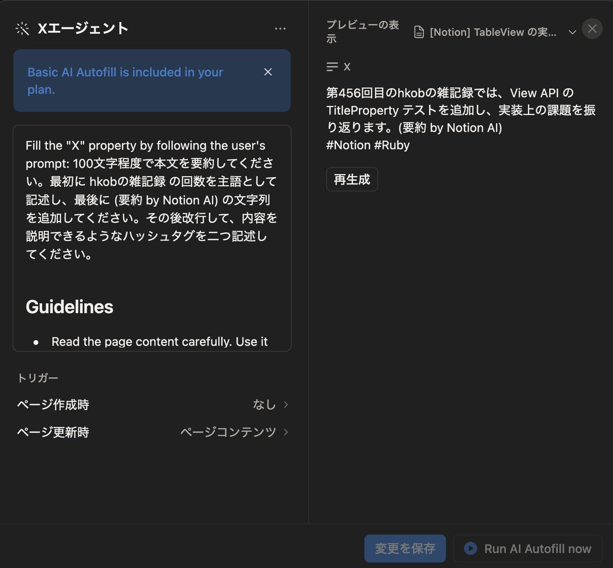
Task: Select the プレビューの表示 tab
Action: click(361, 31)
